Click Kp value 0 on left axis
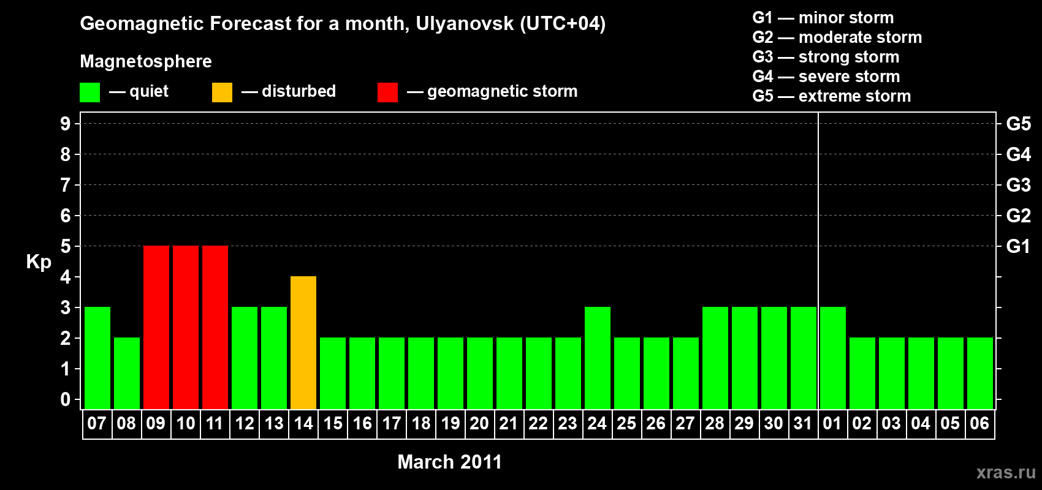 [x=66, y=399]
